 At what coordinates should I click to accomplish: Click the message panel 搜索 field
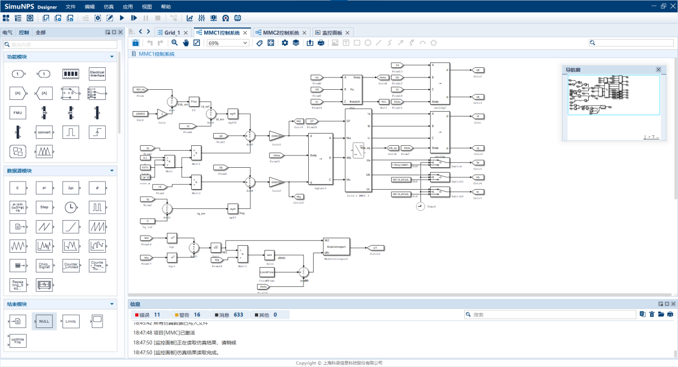(550, 315)
